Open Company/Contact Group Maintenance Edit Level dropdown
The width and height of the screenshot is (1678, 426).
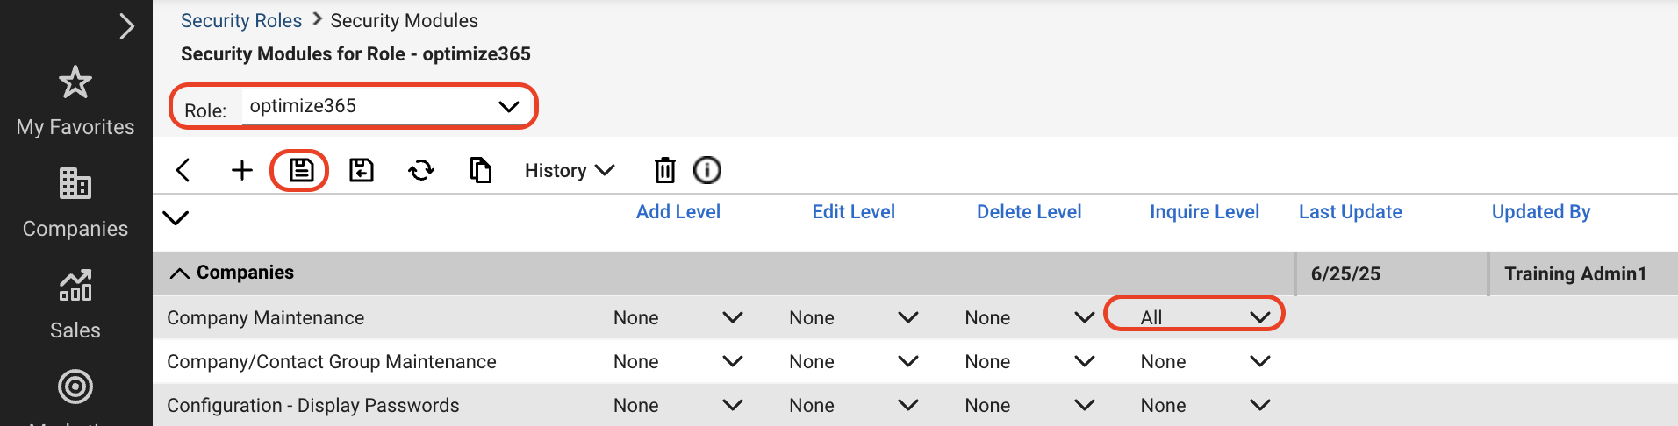[853, 361]
